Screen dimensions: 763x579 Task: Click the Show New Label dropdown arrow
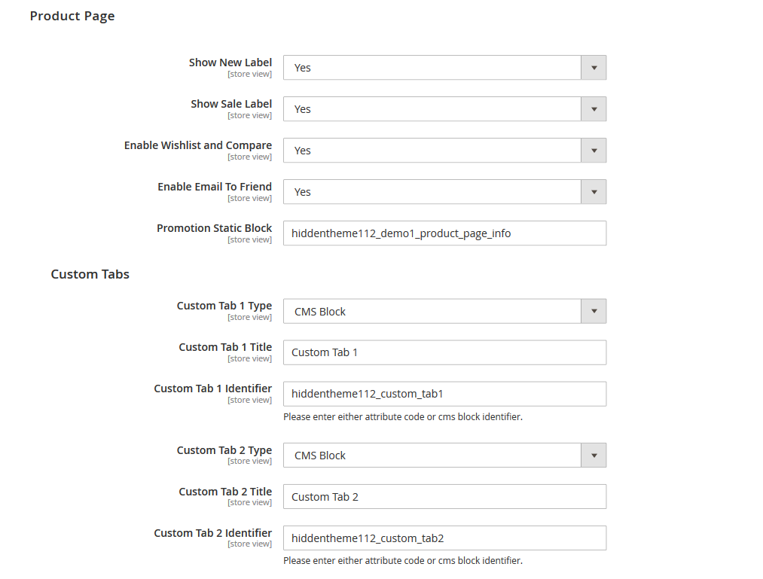click(x=594, y=67)
